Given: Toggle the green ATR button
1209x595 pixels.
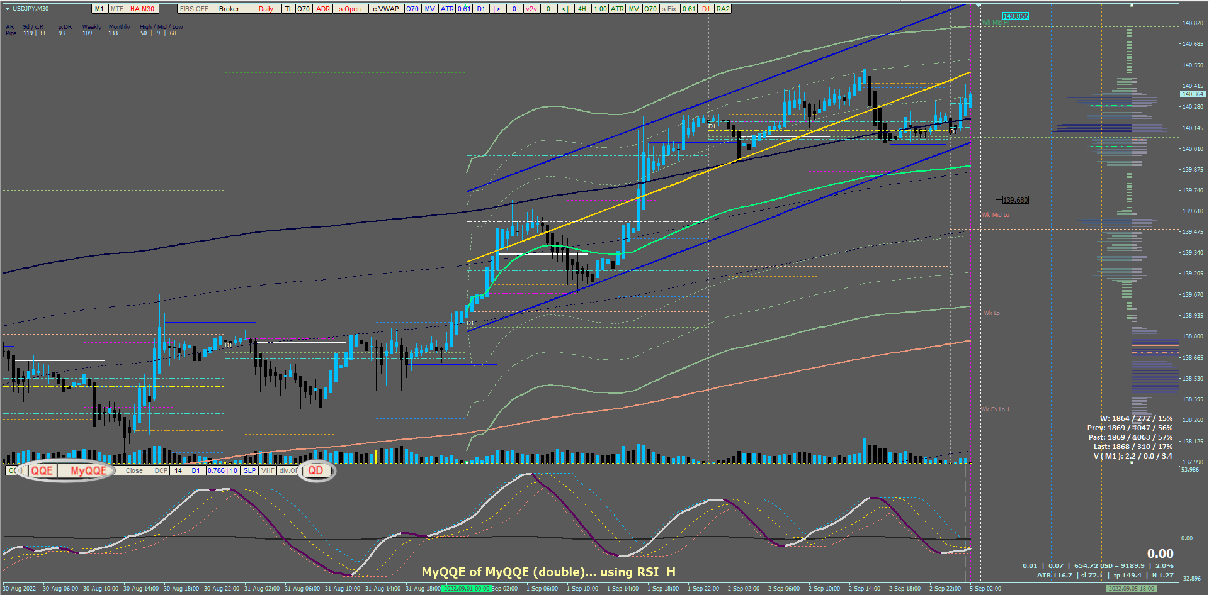Looking at the screenshot, I should coord(617,9).
